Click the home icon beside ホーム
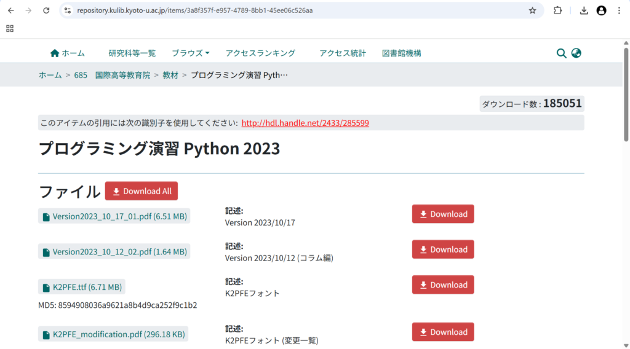 pos(55,53)
